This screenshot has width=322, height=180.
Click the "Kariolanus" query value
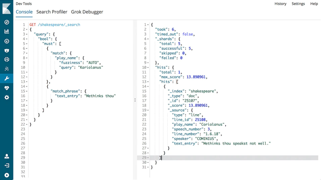(91, 67)
